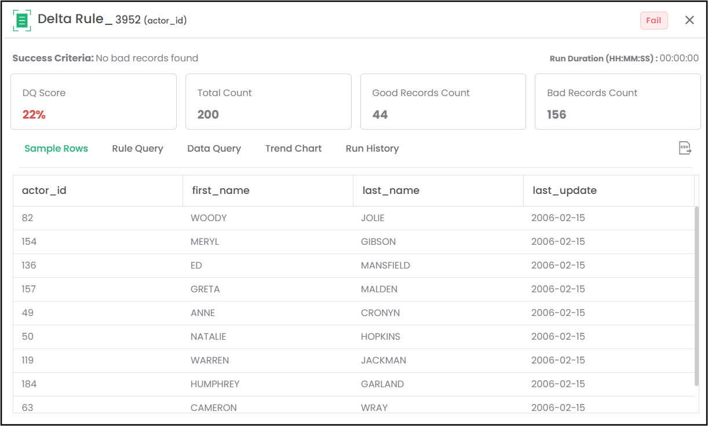Switch to the Sample Rows tab
This screenshot has height=426, width=708.
[x=56, y=148]
